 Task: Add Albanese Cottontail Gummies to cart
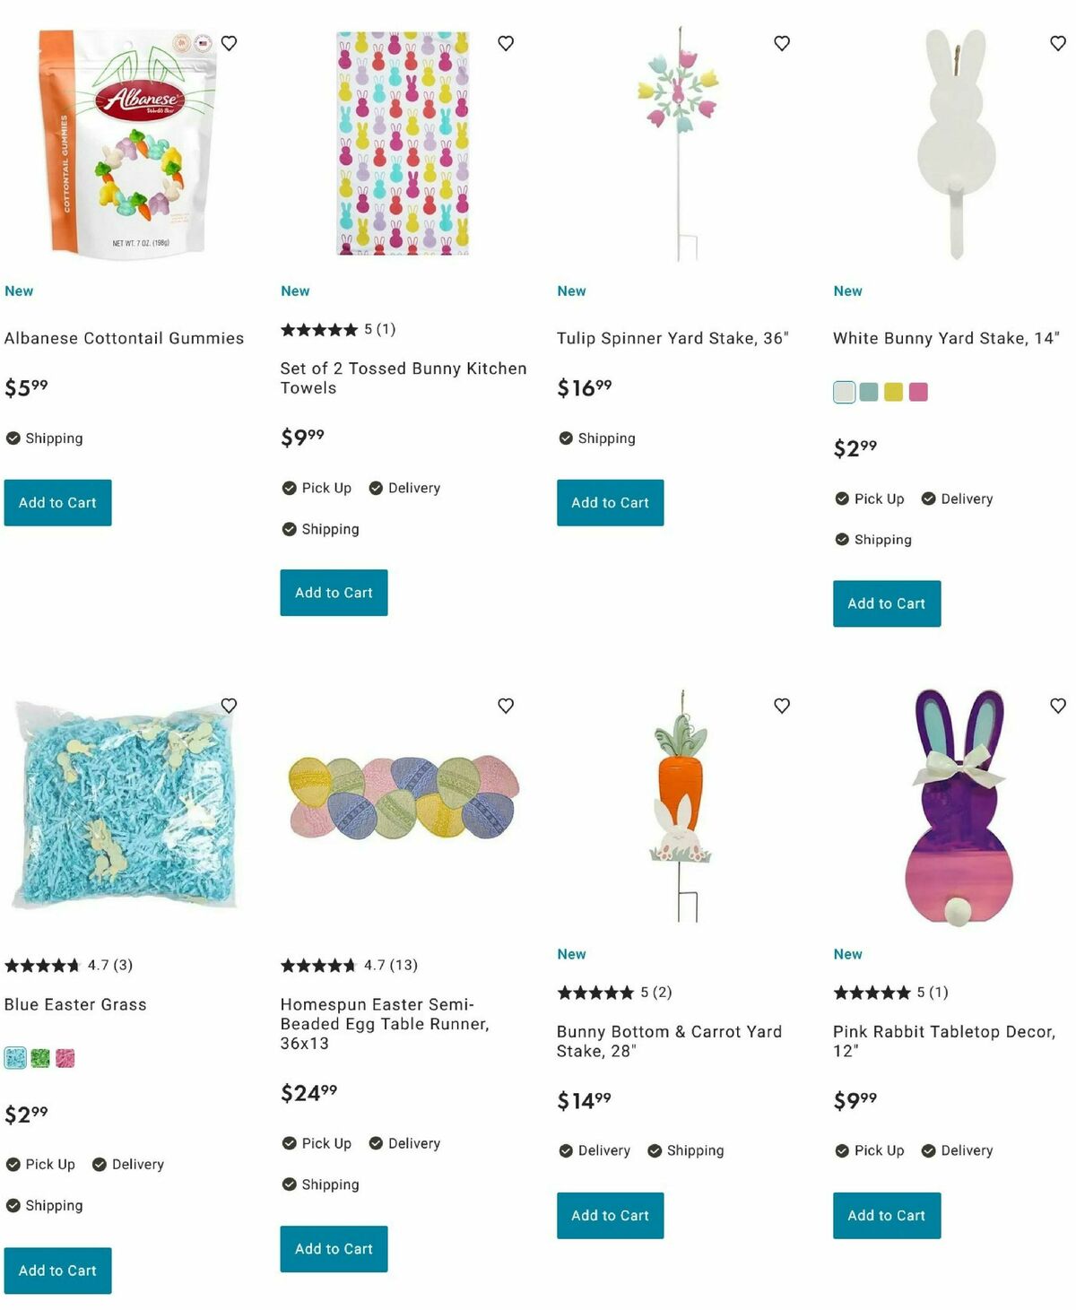point(57,503)
